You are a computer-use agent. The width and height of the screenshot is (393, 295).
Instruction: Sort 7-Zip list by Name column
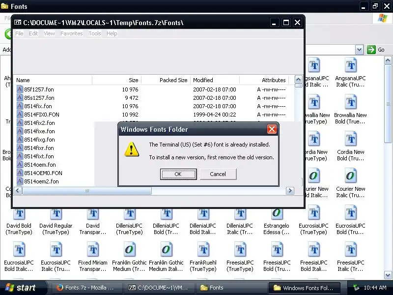tap(53, 80)
